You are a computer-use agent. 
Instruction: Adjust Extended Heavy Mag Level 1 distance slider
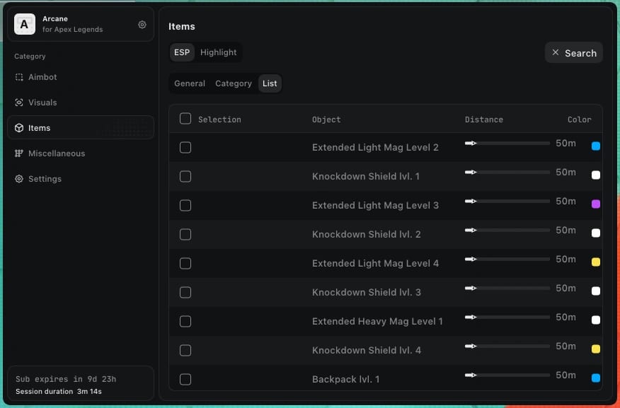click(x=507, y=317)
